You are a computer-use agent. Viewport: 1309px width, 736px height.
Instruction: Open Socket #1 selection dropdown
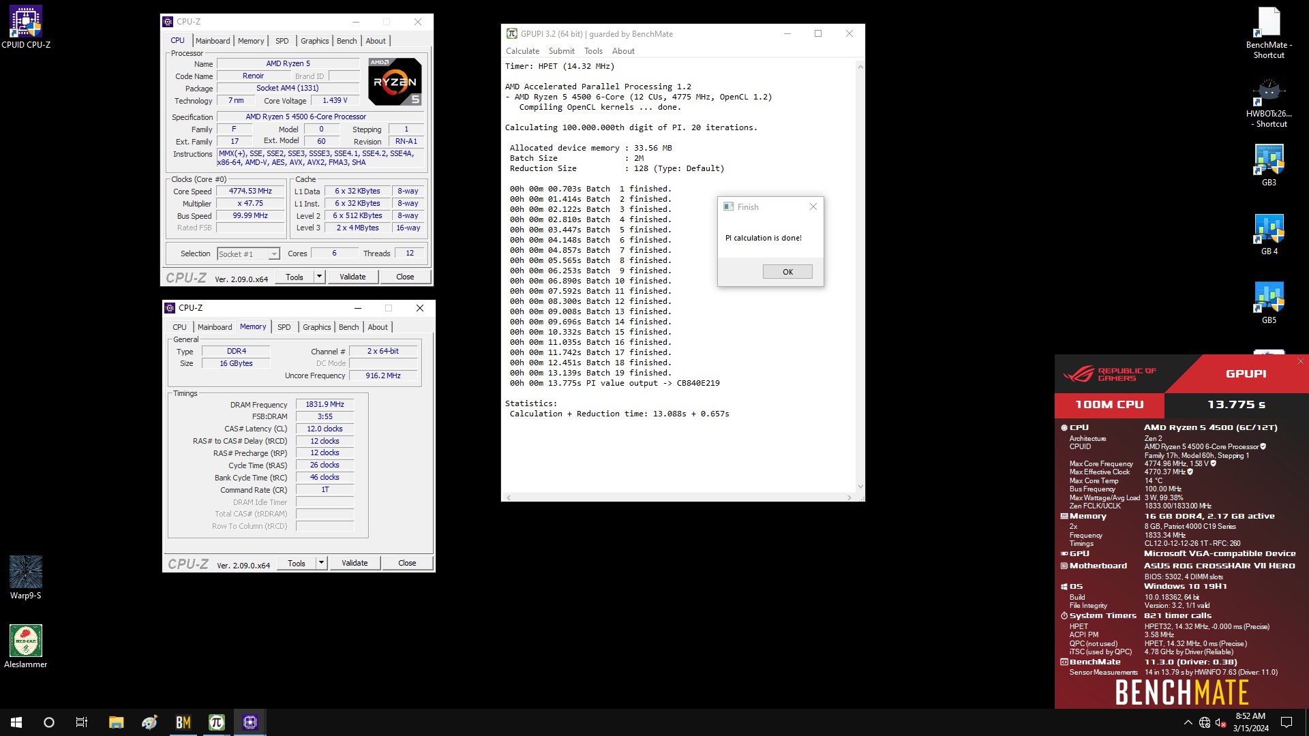pos(248,254)
